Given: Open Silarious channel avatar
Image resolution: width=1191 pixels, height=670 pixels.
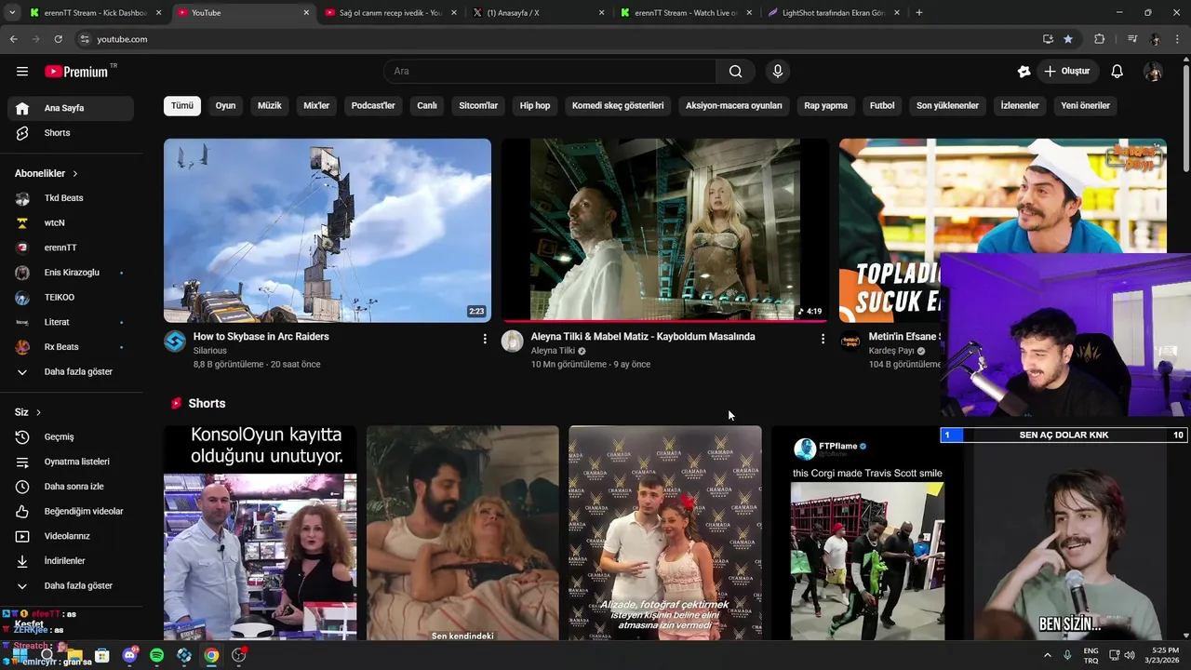Looking at the screenshot, I should [175, 342].
